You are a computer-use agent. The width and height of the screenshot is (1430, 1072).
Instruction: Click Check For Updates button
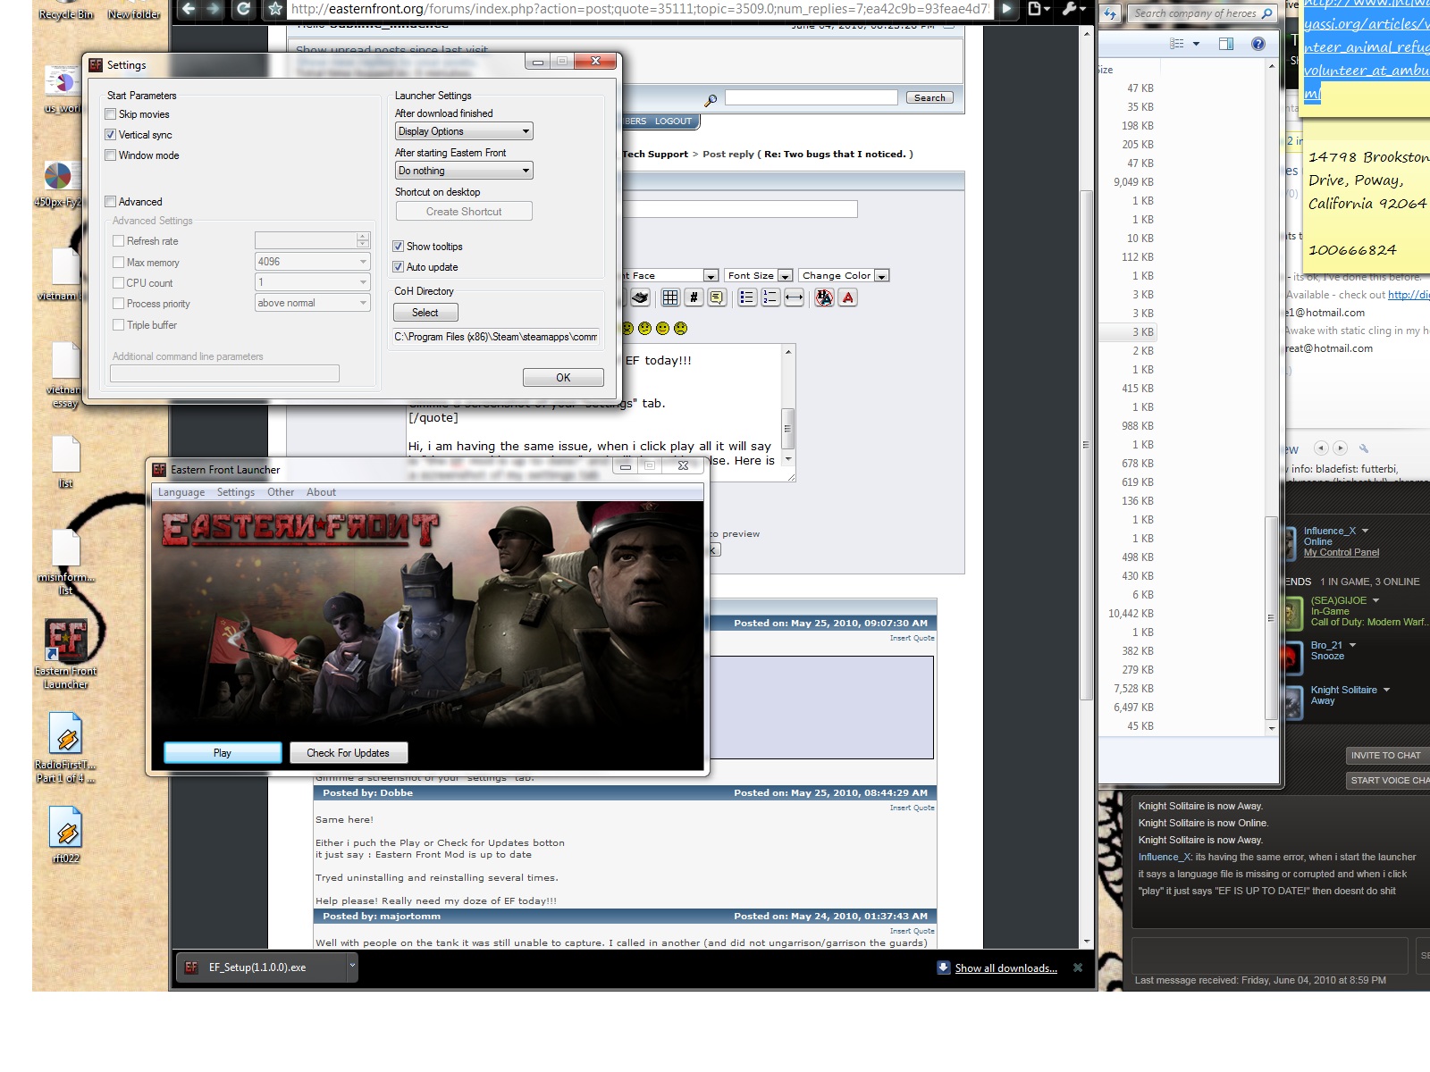(x=349, y=753)
